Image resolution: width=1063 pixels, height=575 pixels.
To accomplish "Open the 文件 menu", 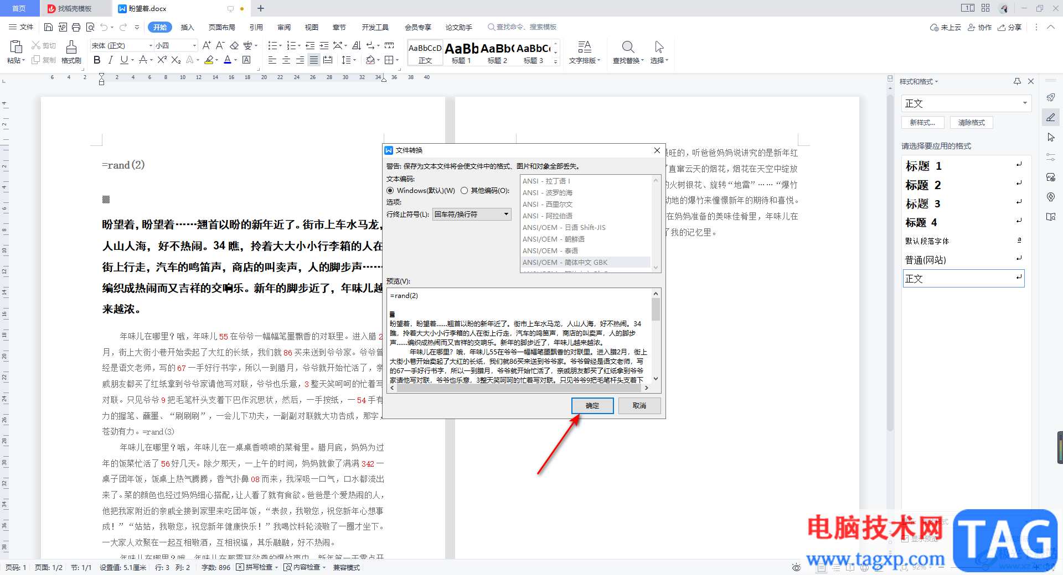I will tap(21, 27).
